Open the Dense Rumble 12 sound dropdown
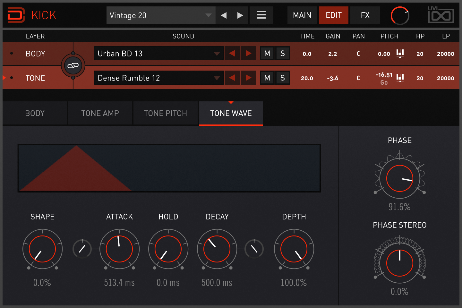The height and width of the screenshot is (308, 462). point(158,78)
